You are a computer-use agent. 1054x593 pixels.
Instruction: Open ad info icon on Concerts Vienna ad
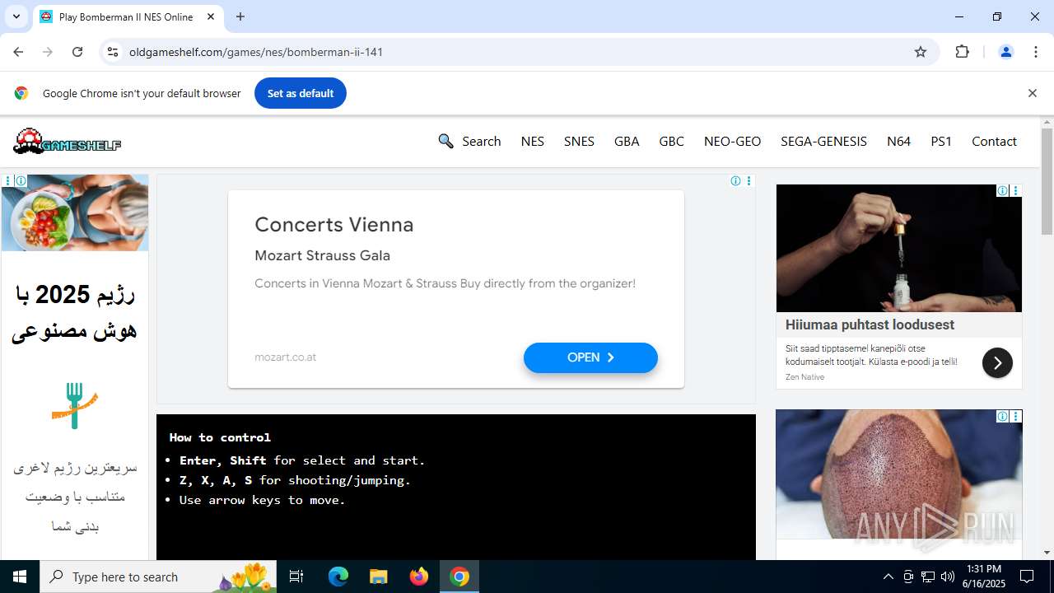735,181
